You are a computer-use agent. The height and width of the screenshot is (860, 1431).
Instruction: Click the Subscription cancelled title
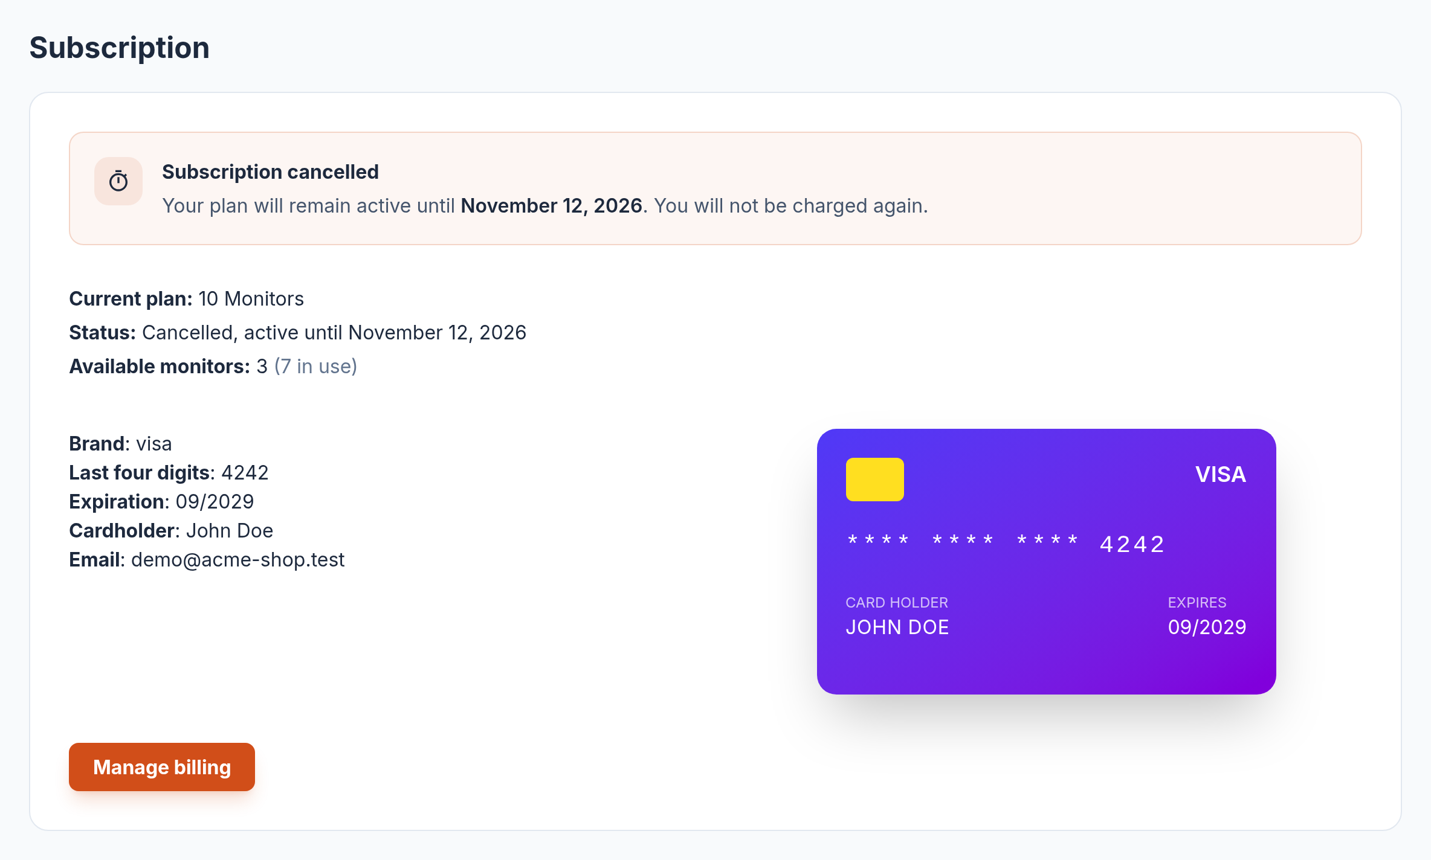pyautogui.click(x=270, y=172)
